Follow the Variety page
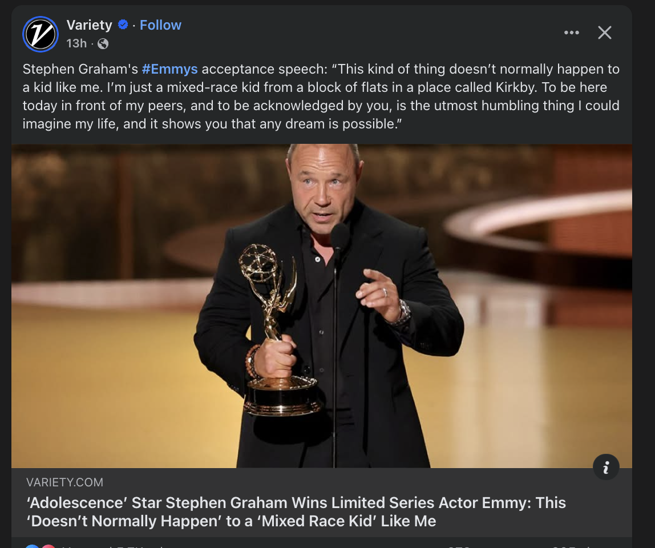This screenshot has height=548, width=655. pos(160,25)
